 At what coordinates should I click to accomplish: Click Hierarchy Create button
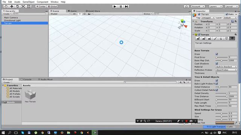tap(7, 14)
